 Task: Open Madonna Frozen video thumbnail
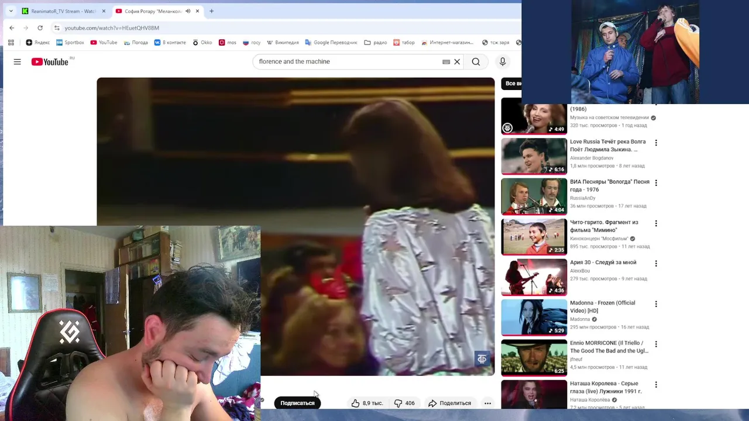tap(534, 318)
